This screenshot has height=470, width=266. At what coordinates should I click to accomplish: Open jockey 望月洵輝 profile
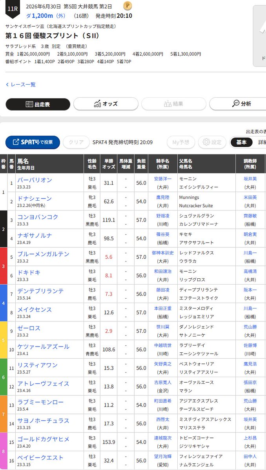pyautogui.click(x=163, y=457)
